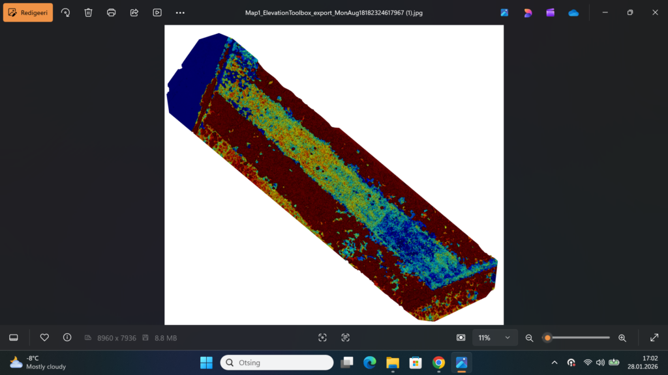Click the Redigeeri edit button
668x375 pixels.
(28, 12)
